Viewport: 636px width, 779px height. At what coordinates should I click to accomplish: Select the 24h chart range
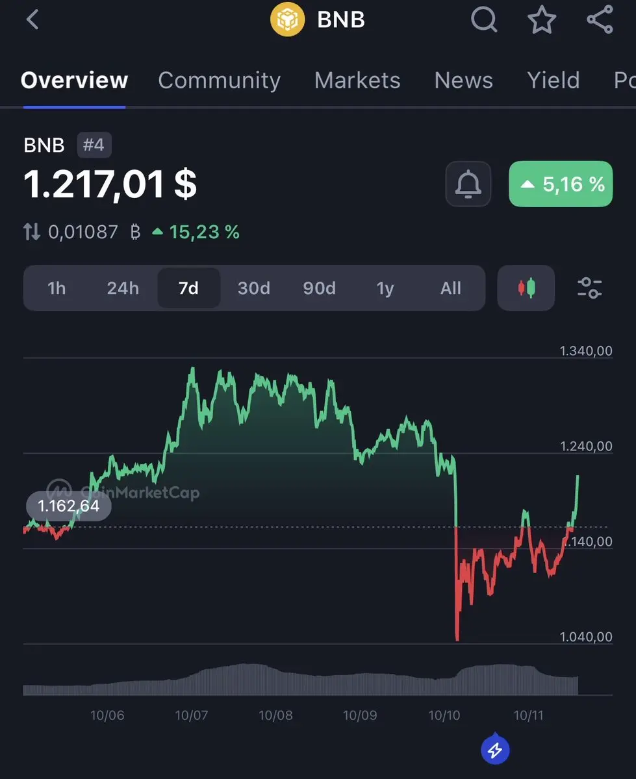(x=123, y=288)
